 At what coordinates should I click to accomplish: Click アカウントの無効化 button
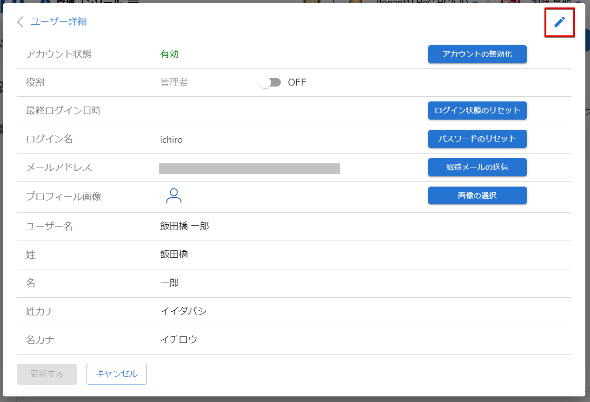click(x=477, y=54)
